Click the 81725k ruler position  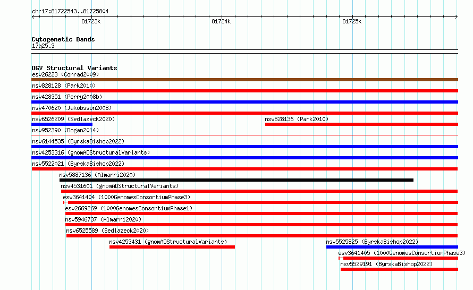point(352,21)
